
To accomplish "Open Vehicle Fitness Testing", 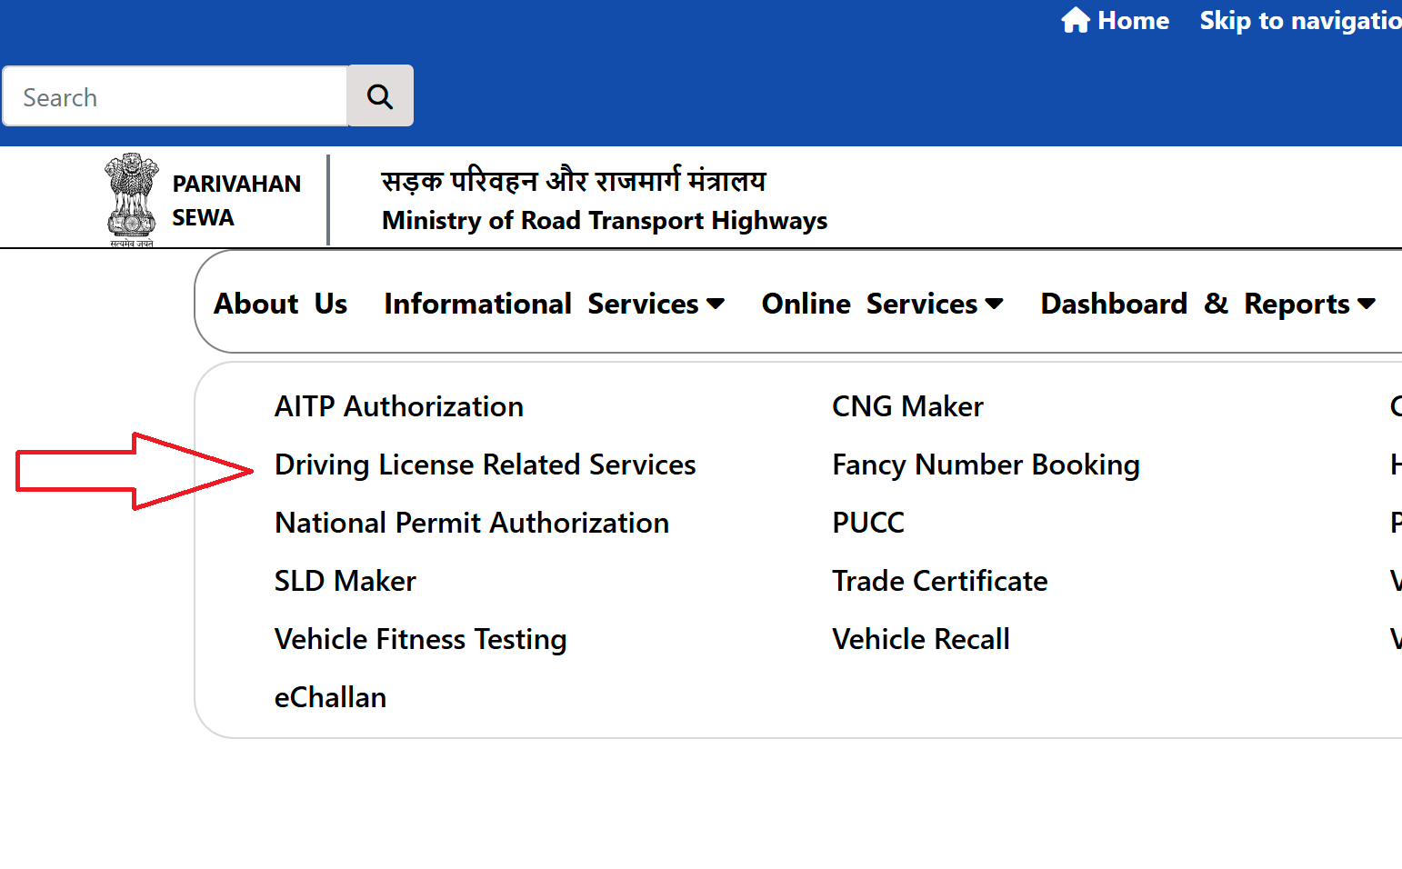I will (420, 639).
